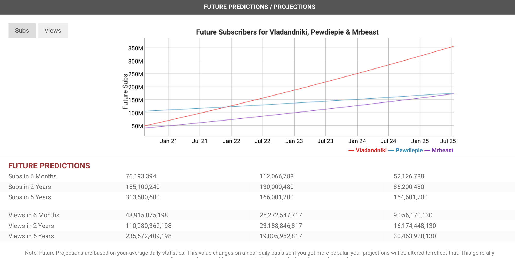Image resolution: width=515 pixels, height=258 pixels.
Task: Click the value 23,188,846,817
Action: point(281,226)
